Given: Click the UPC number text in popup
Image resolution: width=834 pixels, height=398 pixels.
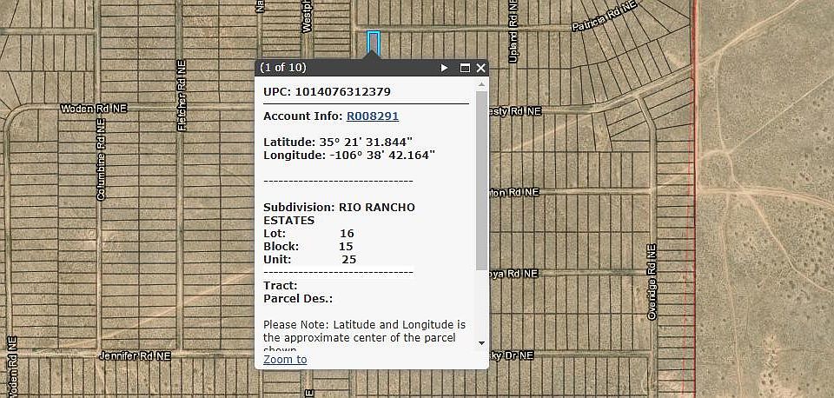Looking at the screenshot, I should (342, 91).
